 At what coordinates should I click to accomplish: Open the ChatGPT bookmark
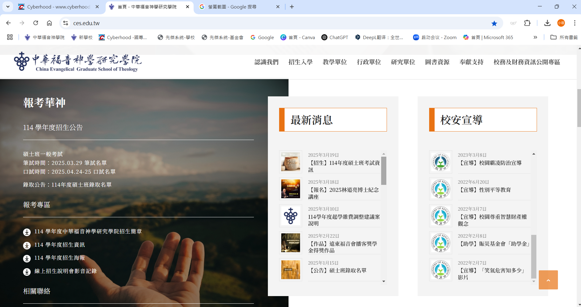[x=335, y=37]
